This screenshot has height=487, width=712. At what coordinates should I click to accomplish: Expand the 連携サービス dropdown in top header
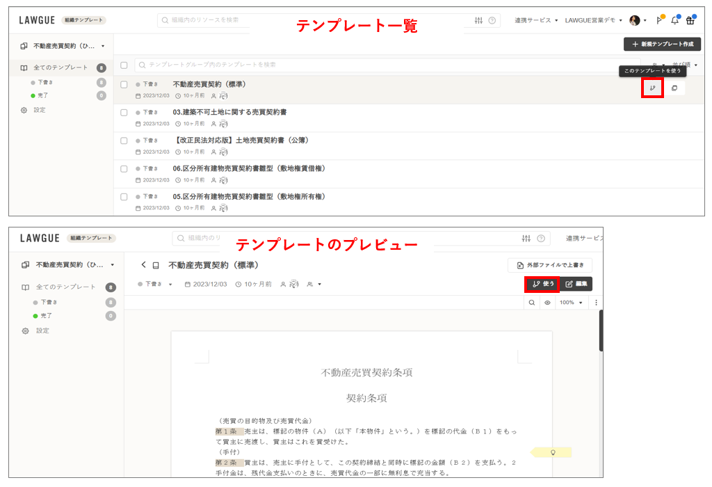coord(536,21)
